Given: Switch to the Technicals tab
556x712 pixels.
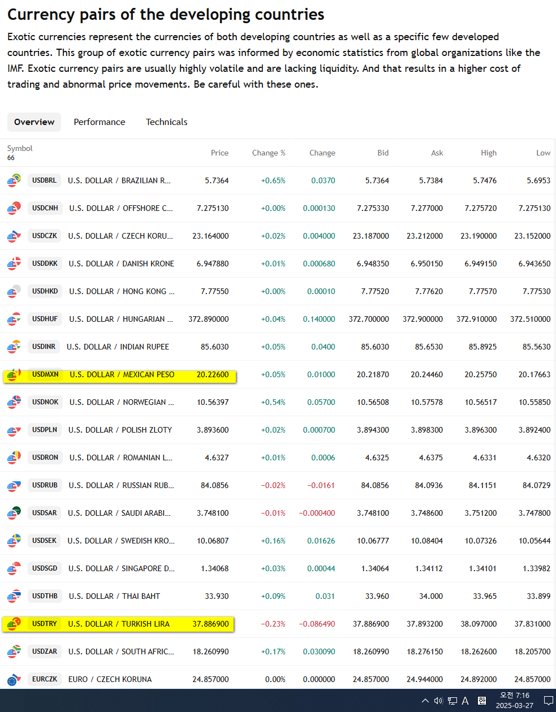Looking at the screenshot, I should (166, 122).
